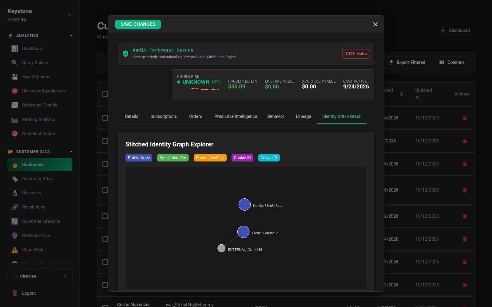Click the Email Identifier legend chip
492x307 pixels.
point(173,158)
